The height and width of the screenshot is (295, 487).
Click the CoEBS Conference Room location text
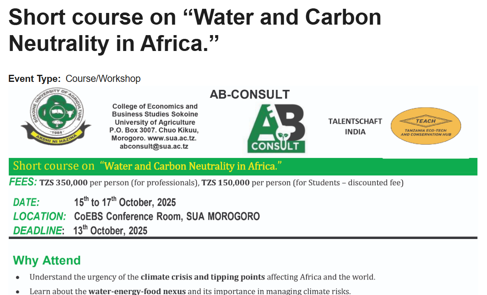pos(167,216)
